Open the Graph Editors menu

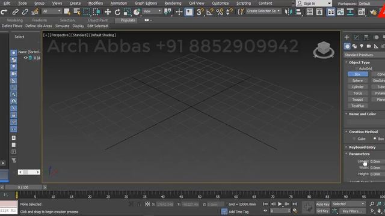[146, 4]
